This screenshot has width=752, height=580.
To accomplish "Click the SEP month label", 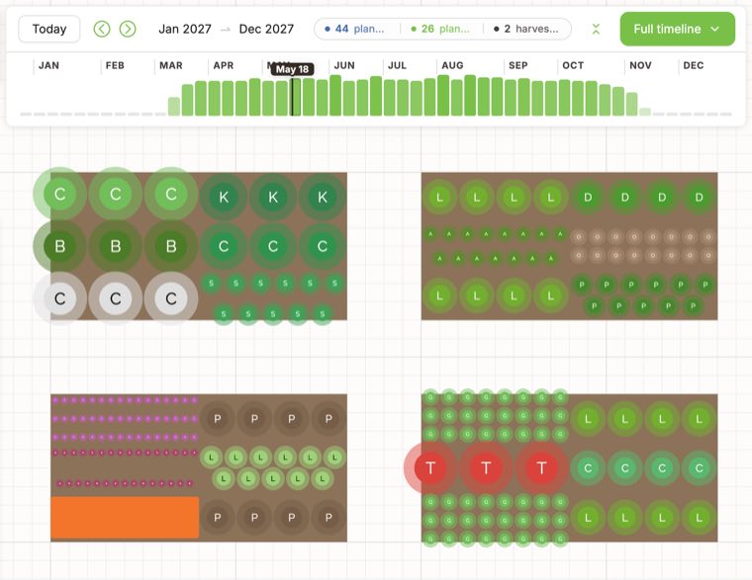I will point(517,65).
